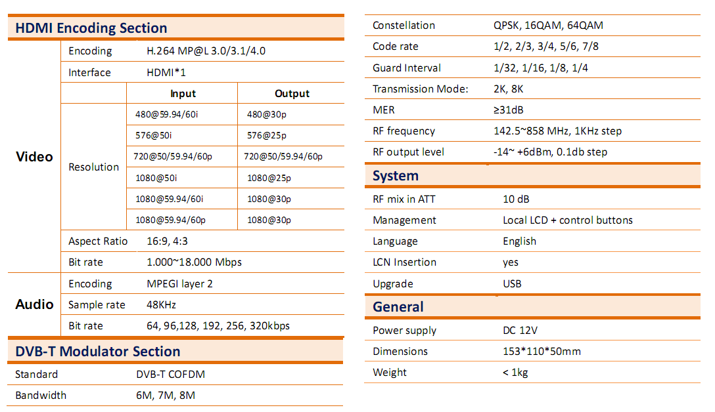Click the LCN Insertion label

[x=404, y=262]
